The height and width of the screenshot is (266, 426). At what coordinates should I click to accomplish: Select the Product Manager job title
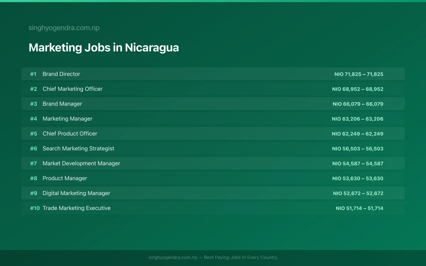[x=65, y=178]
